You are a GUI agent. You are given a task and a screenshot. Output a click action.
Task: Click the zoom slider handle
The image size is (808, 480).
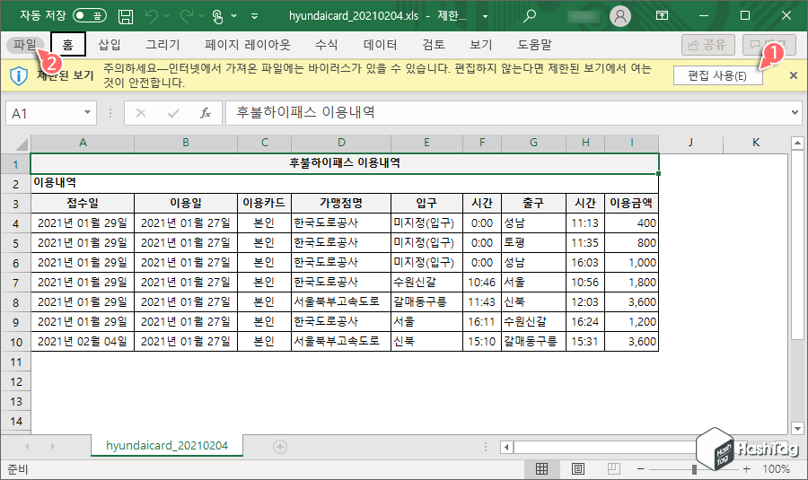click(x=694, y=469)
